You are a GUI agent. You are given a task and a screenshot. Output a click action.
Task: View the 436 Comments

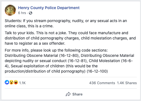102,83
